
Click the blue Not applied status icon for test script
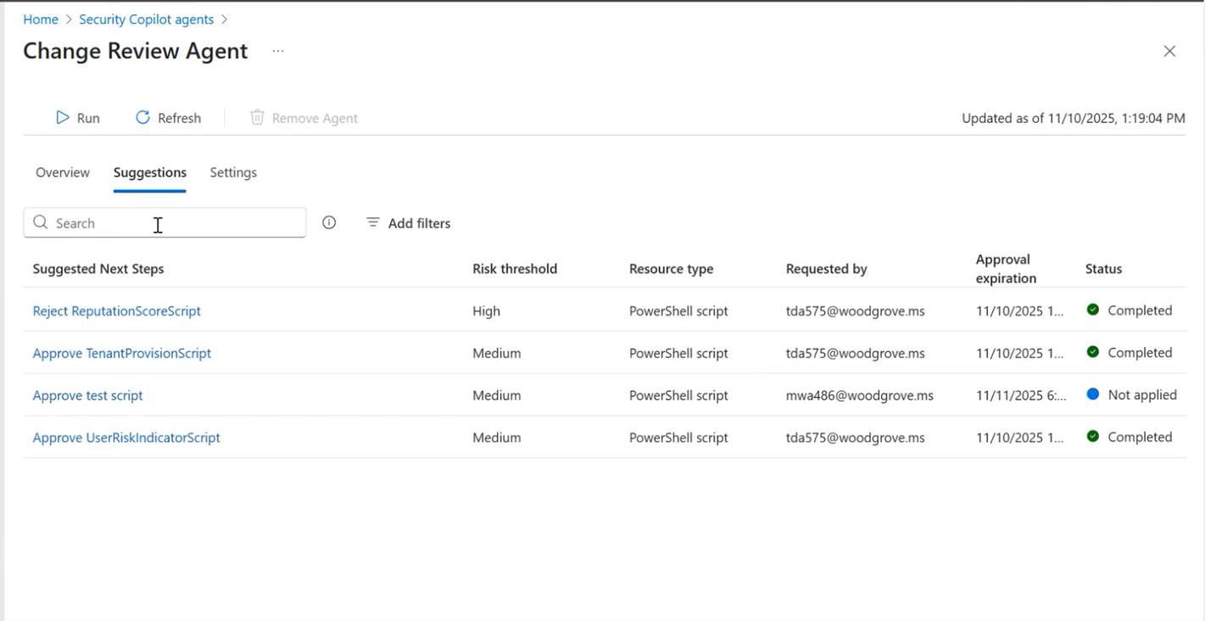tap(1094, 394)
